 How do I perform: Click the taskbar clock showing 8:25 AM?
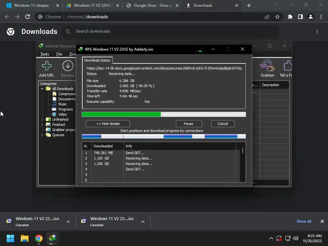tap(313, 238)
